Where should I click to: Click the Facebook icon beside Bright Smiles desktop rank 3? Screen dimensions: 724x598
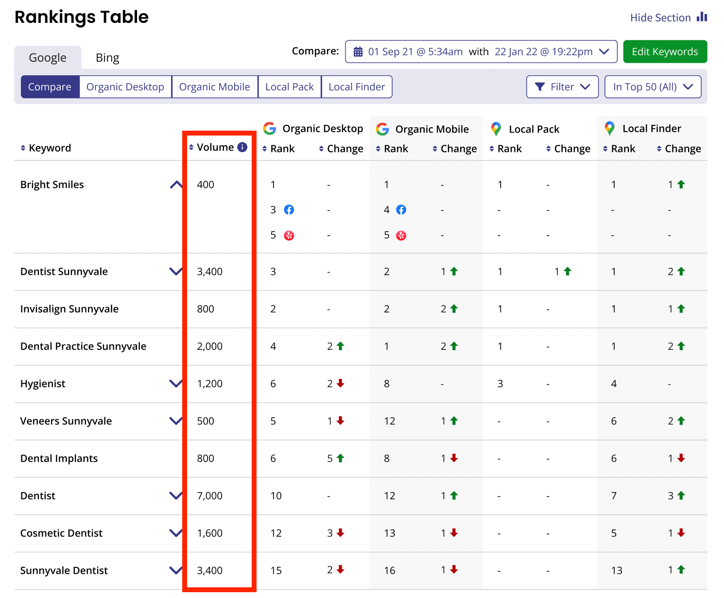(x=289, y=210)
